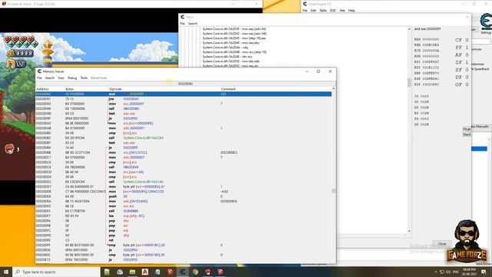Click the ZF flag value
The image size is (492, 277).
pos(467,62)
